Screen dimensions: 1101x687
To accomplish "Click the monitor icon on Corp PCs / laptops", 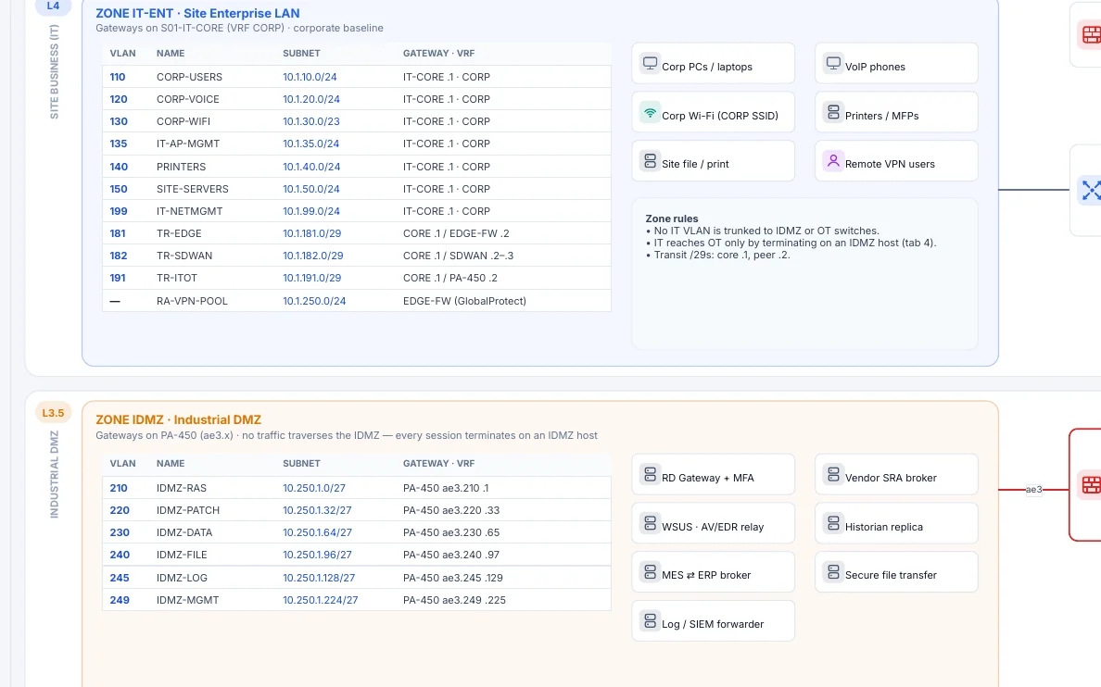I will tap(651, 63).
